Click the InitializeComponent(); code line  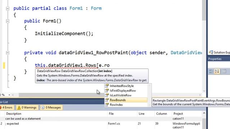point(64,34)
